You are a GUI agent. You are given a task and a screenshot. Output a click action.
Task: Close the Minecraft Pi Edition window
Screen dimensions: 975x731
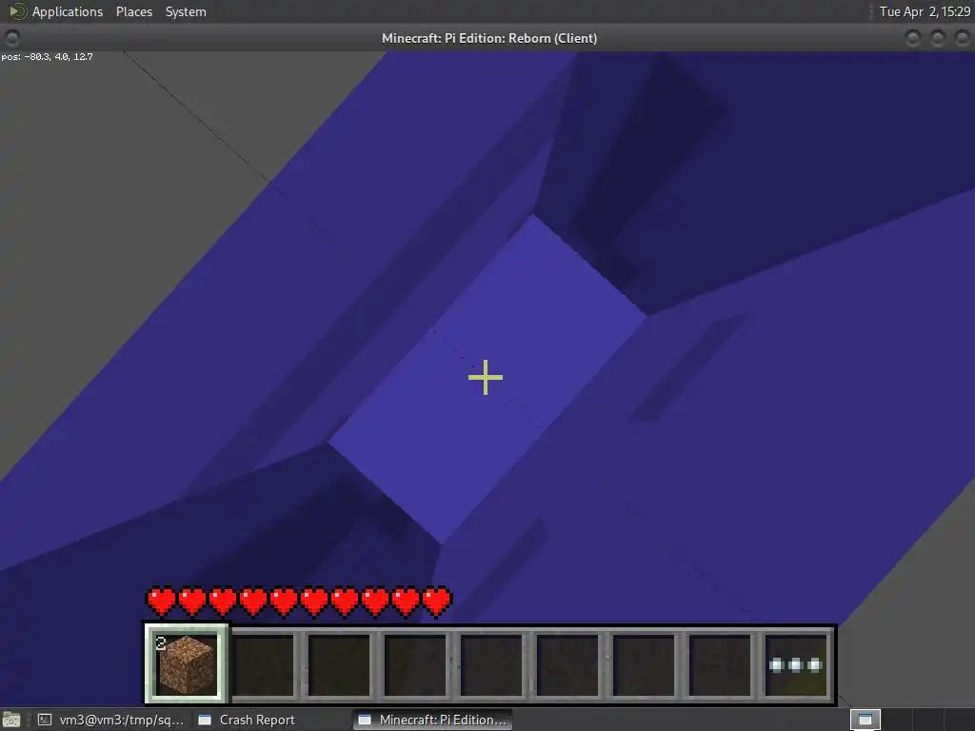coord(963,38)
